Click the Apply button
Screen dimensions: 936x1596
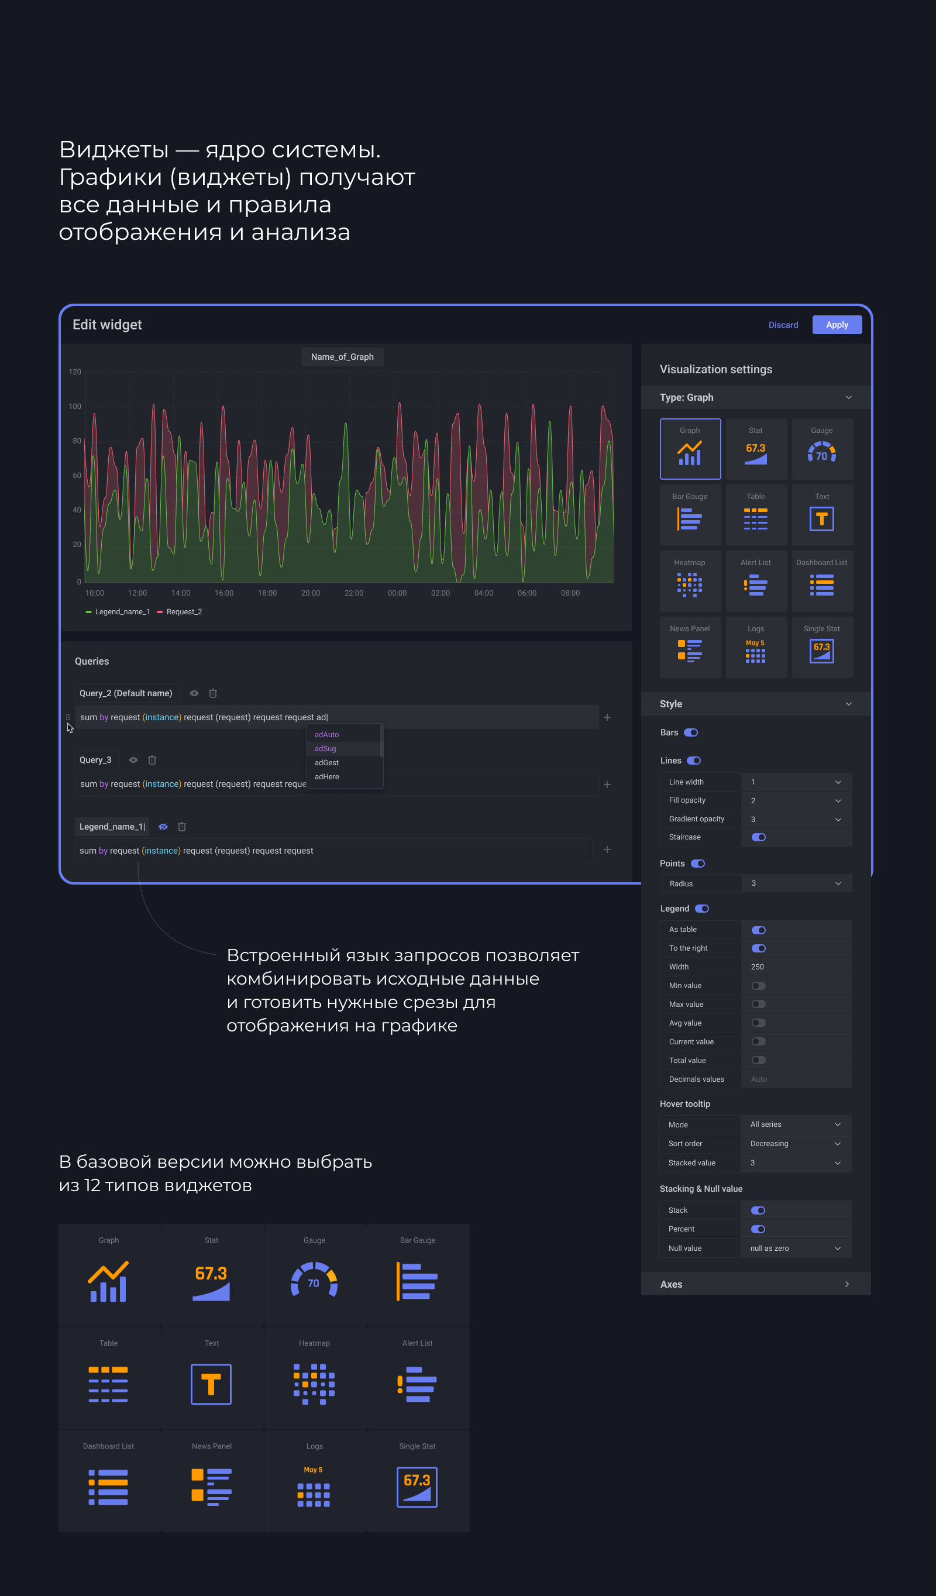837,325
